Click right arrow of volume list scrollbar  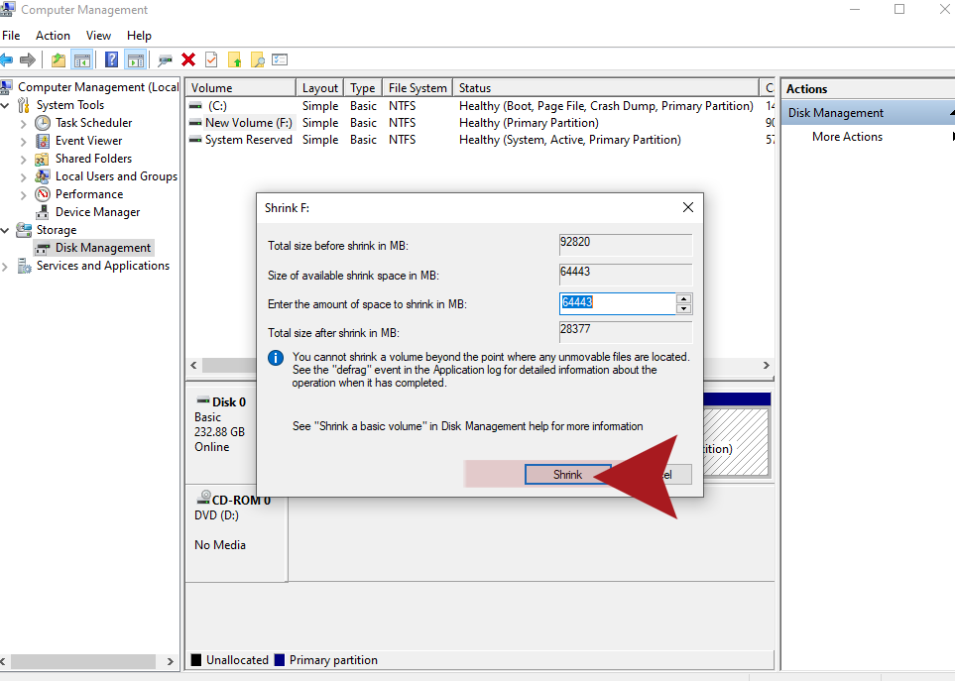pos(767,365)
